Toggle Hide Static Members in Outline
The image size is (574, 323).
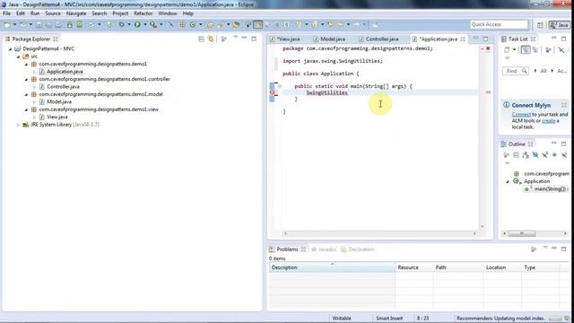(545, 155)
